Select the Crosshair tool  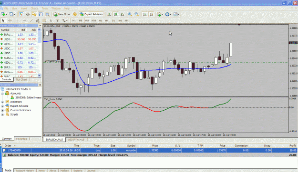10,20
